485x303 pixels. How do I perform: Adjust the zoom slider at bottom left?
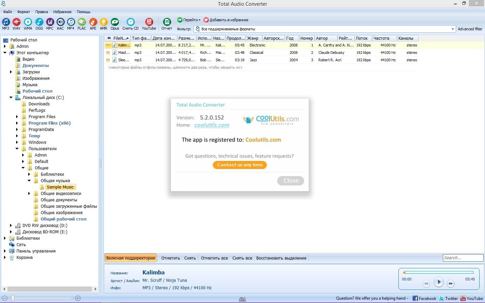pyautogui.click(x=13, y=298)
